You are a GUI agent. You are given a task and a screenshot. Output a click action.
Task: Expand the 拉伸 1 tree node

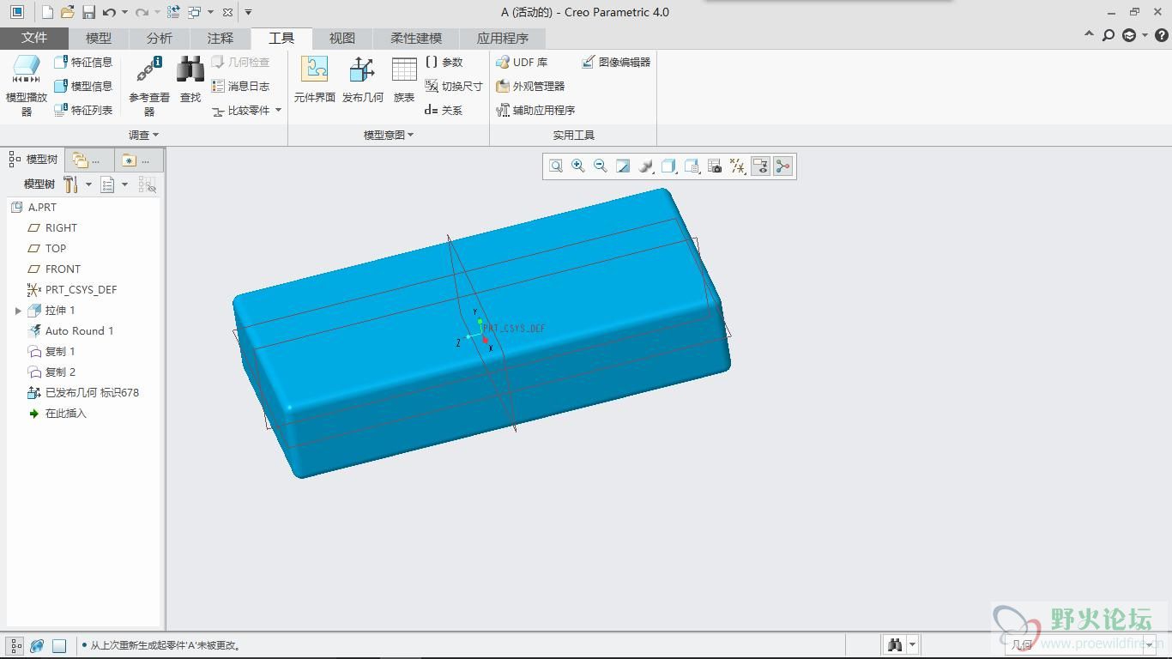pyautogui.click(x=18, y=311)
